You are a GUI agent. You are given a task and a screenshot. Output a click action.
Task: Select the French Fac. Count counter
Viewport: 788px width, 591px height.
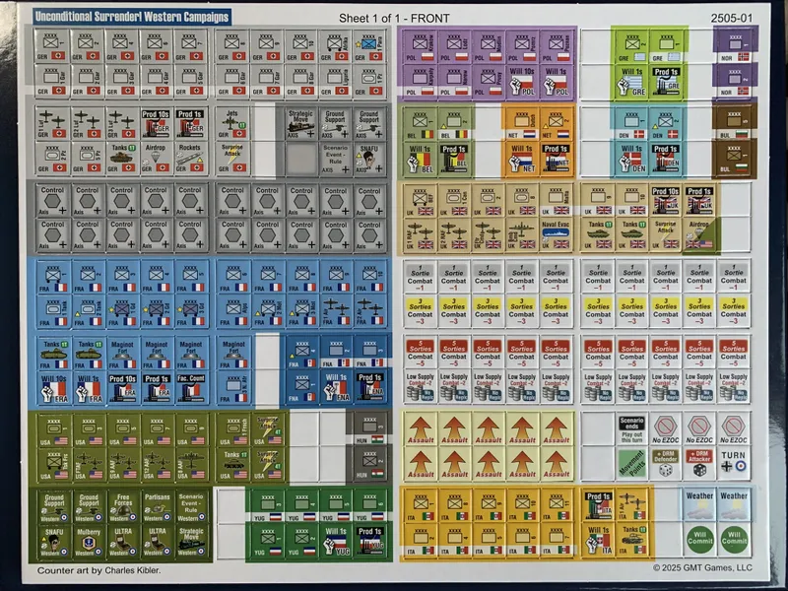tap(190, 388)
